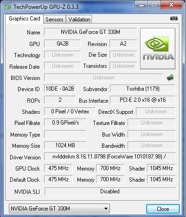Click the Driver Version label

[x=25, y=158]
